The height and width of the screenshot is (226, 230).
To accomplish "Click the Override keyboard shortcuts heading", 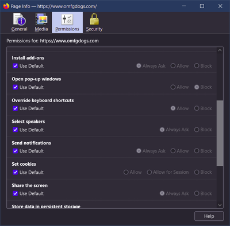I will click(x=43, y=100).
